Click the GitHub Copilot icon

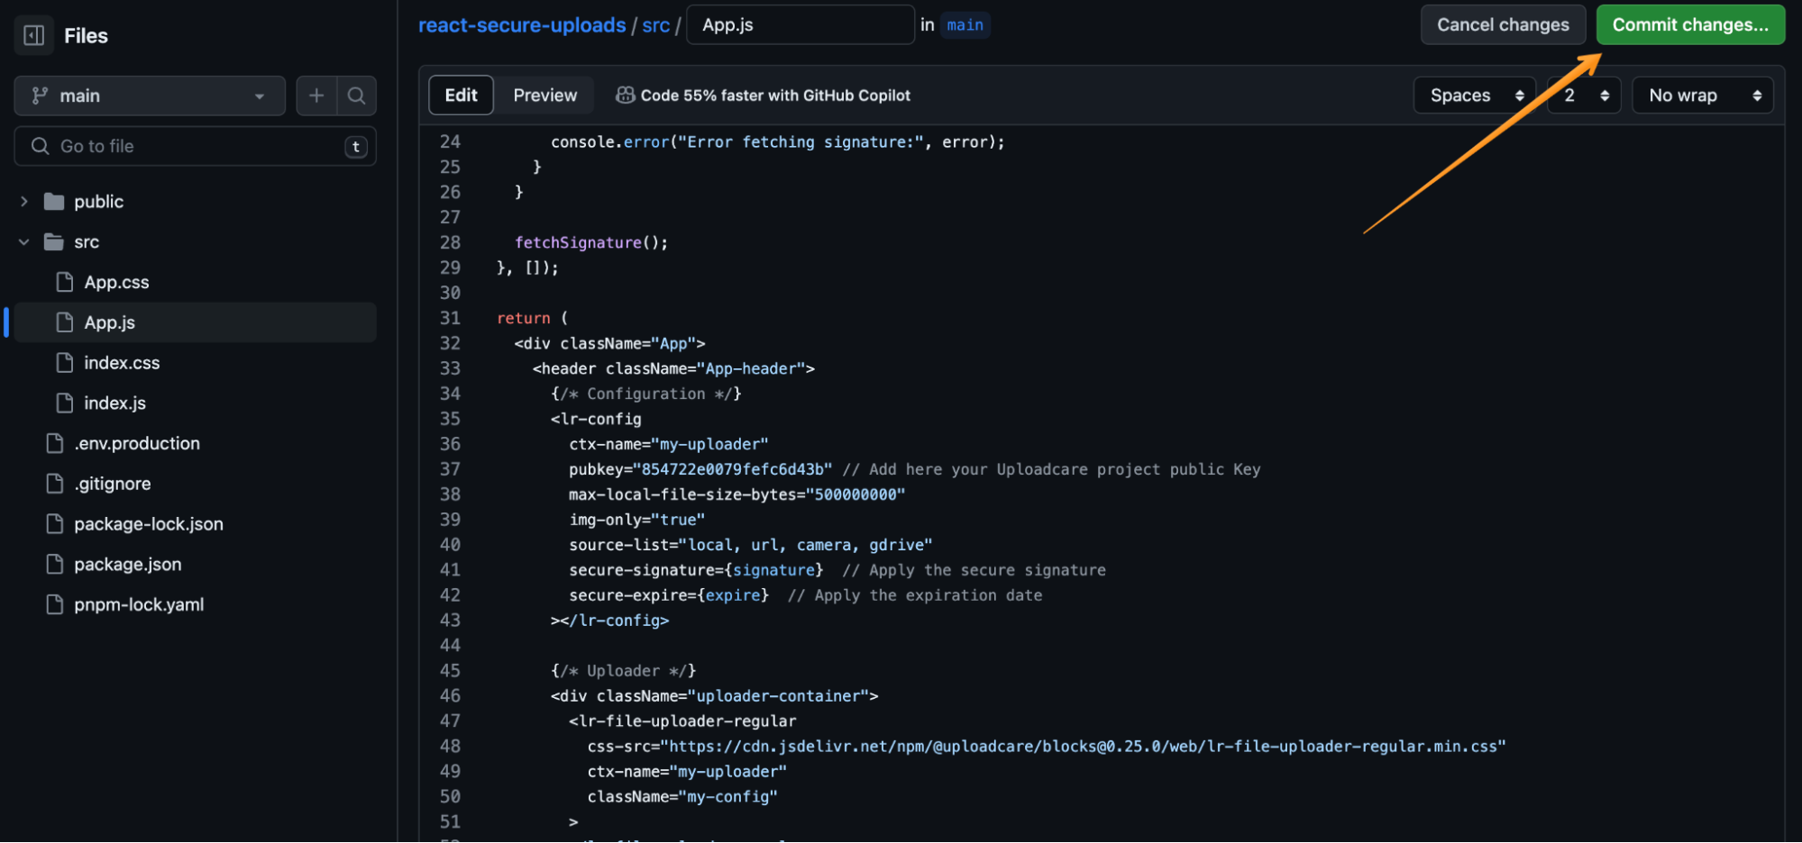coord(625,95)
